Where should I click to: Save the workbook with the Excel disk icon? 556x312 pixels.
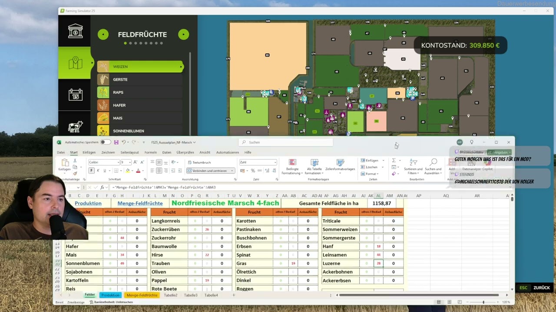[x=116, y=142]
